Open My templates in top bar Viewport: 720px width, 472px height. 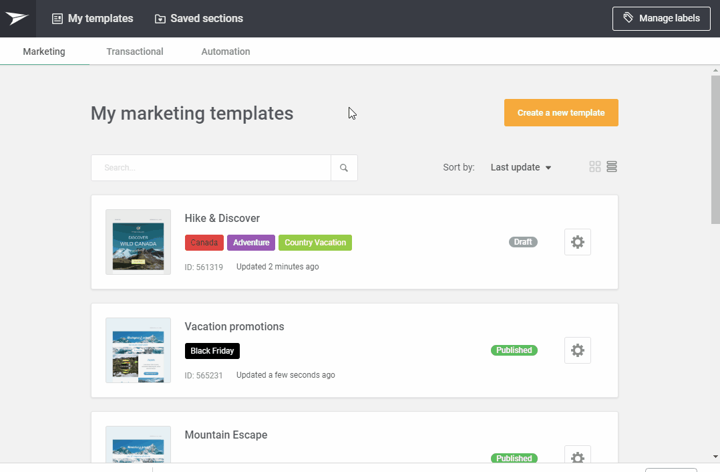tap(93, 18)
